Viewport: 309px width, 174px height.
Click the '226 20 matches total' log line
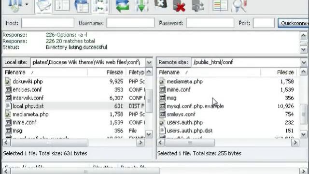(70, 41)
